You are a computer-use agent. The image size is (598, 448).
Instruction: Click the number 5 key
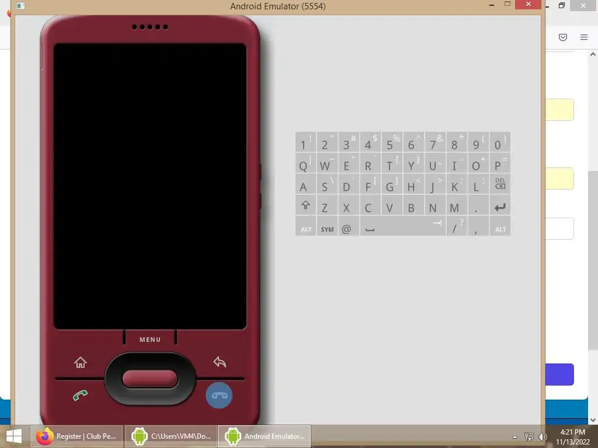point(392,142)
